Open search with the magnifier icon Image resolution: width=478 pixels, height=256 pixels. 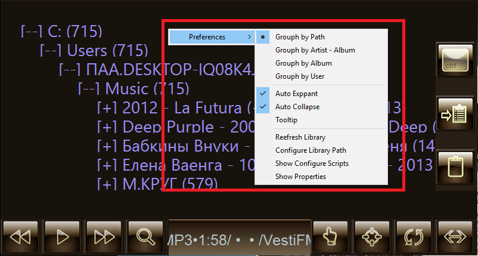tap(145, 237)
